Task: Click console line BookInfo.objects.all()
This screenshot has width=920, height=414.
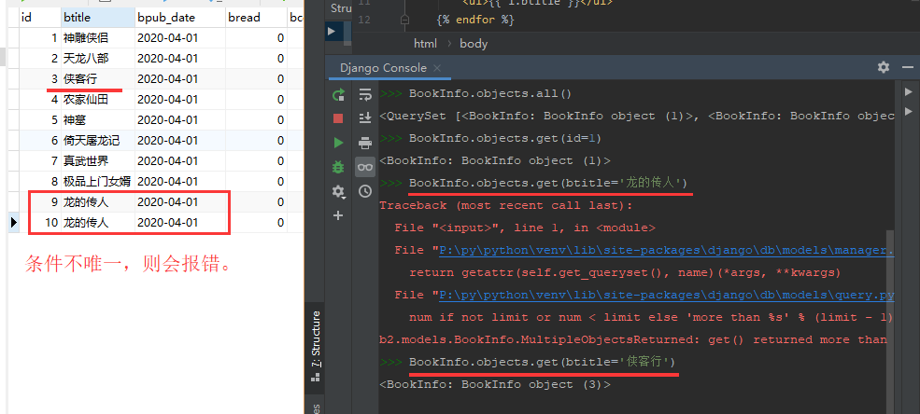Action: point(490,93)
